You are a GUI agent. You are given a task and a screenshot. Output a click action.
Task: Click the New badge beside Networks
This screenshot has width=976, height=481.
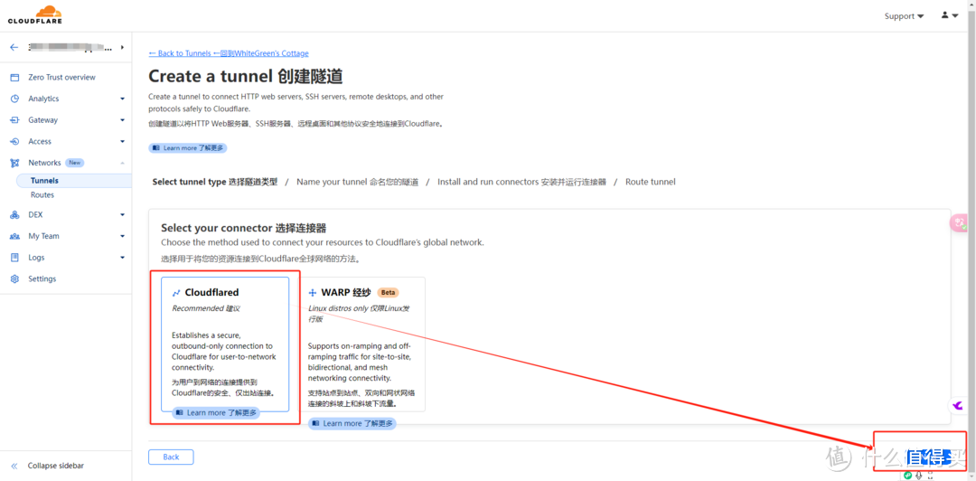coord(75,163)
